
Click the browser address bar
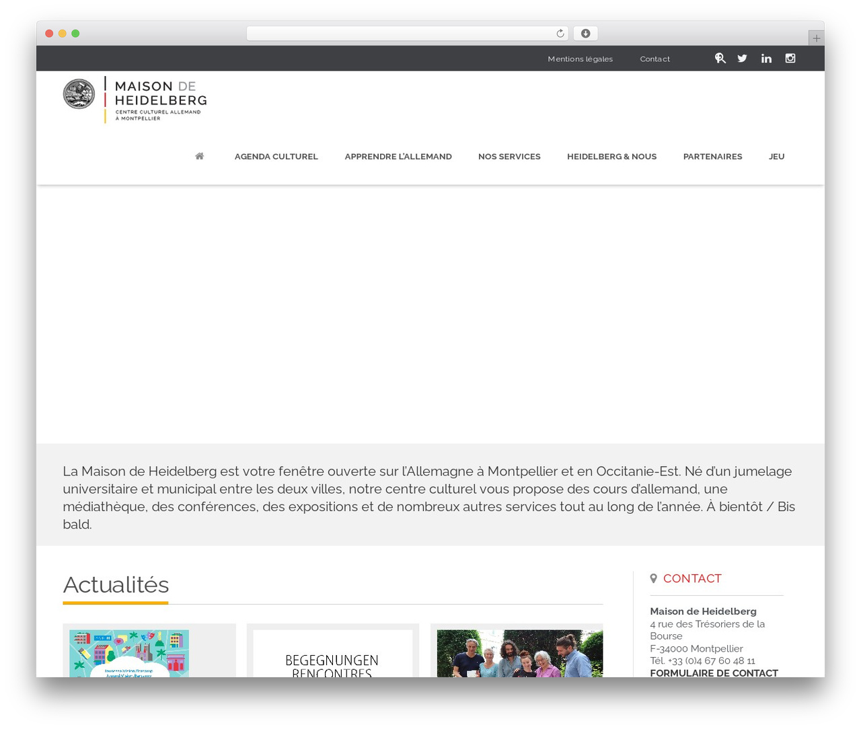click(408, 34)
